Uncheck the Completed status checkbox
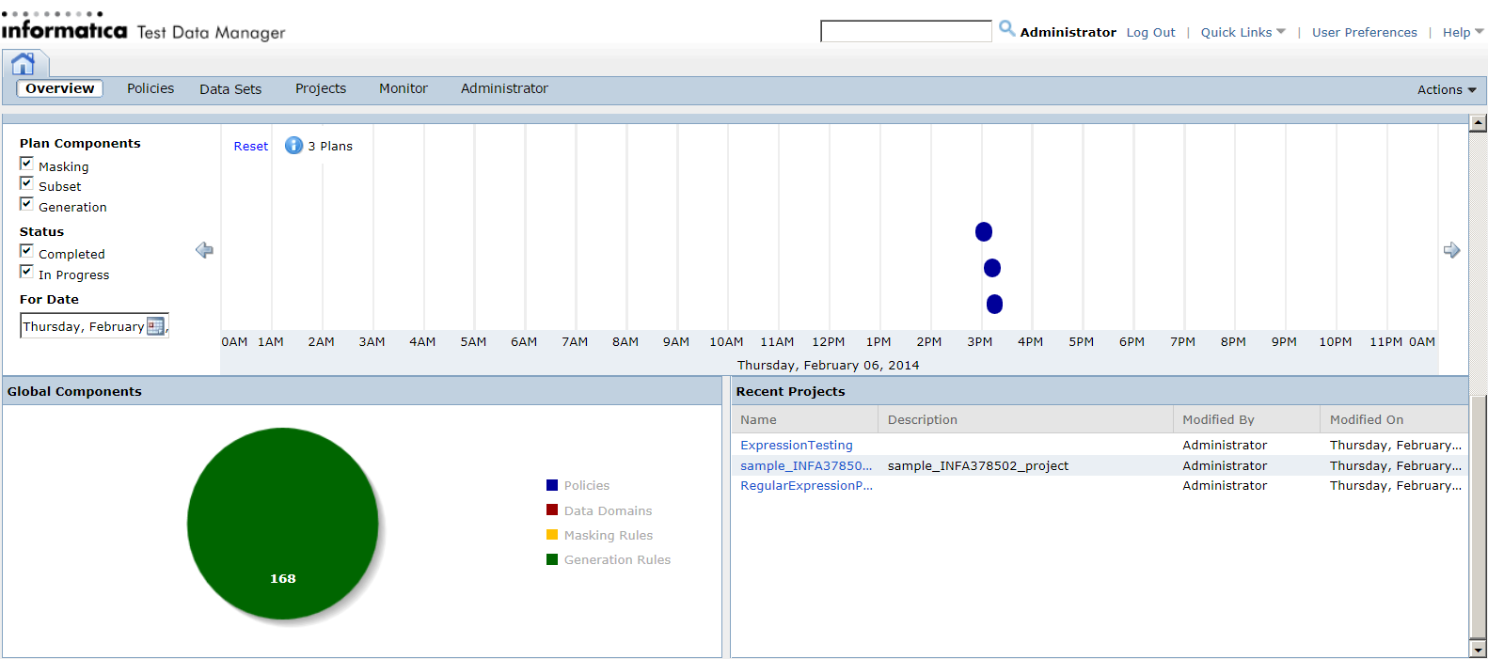Image resolution: width=1488 pixels, height=659 pixels. coord(26,251)
